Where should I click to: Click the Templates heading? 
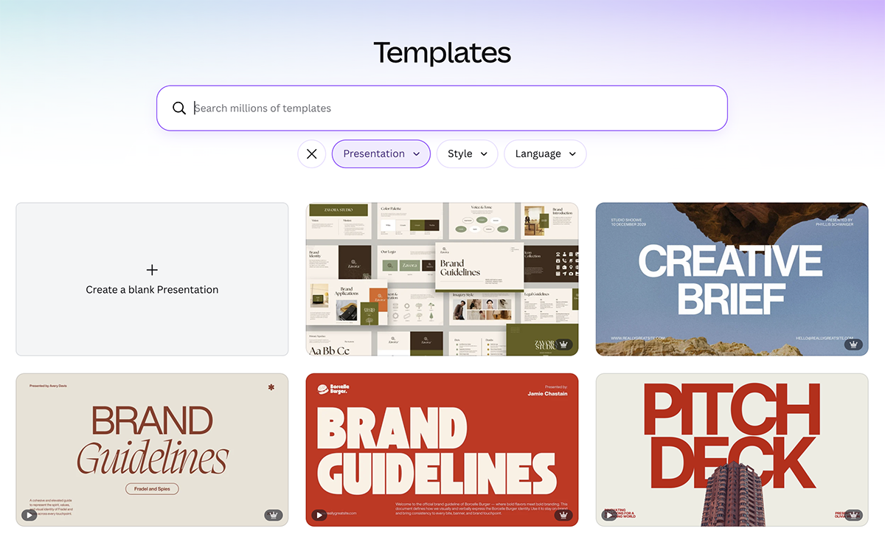point(442,53)
